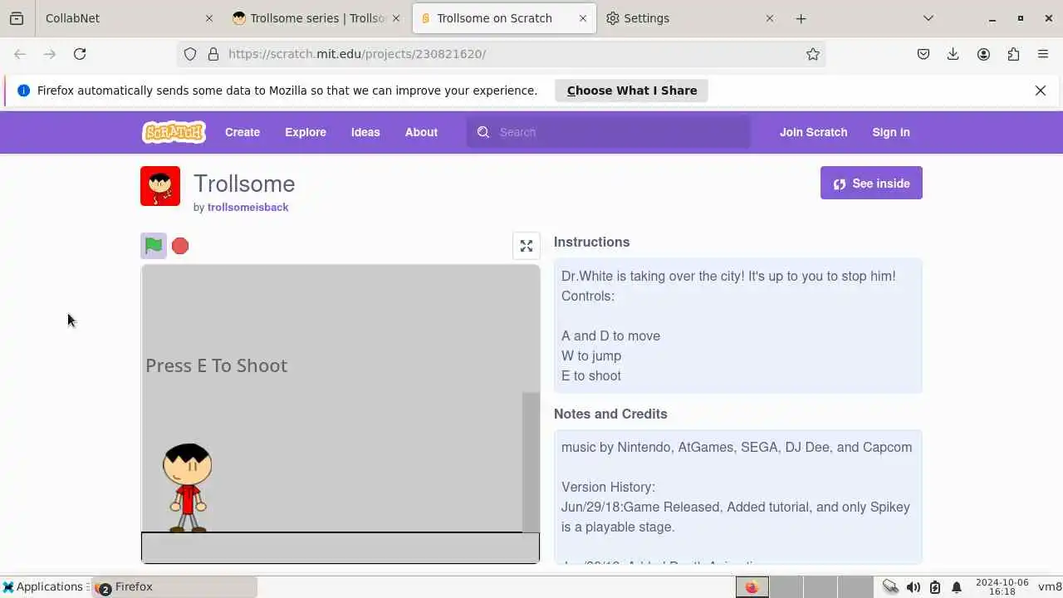Click the Firefox account icon
This screenshot has height=598, width=1063.
pos(983,54)
